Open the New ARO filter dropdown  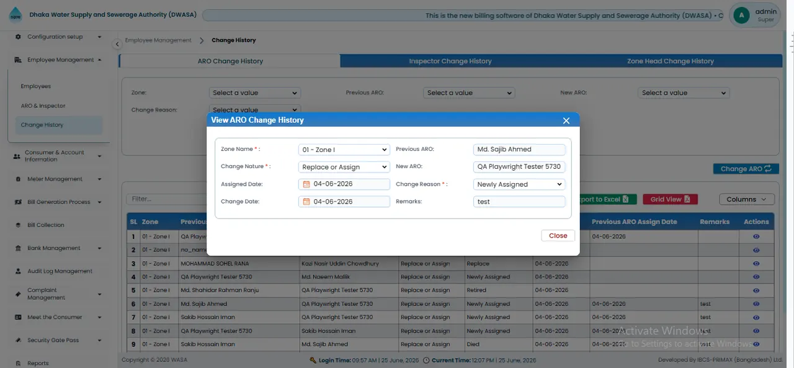click(x=684, y=93)
